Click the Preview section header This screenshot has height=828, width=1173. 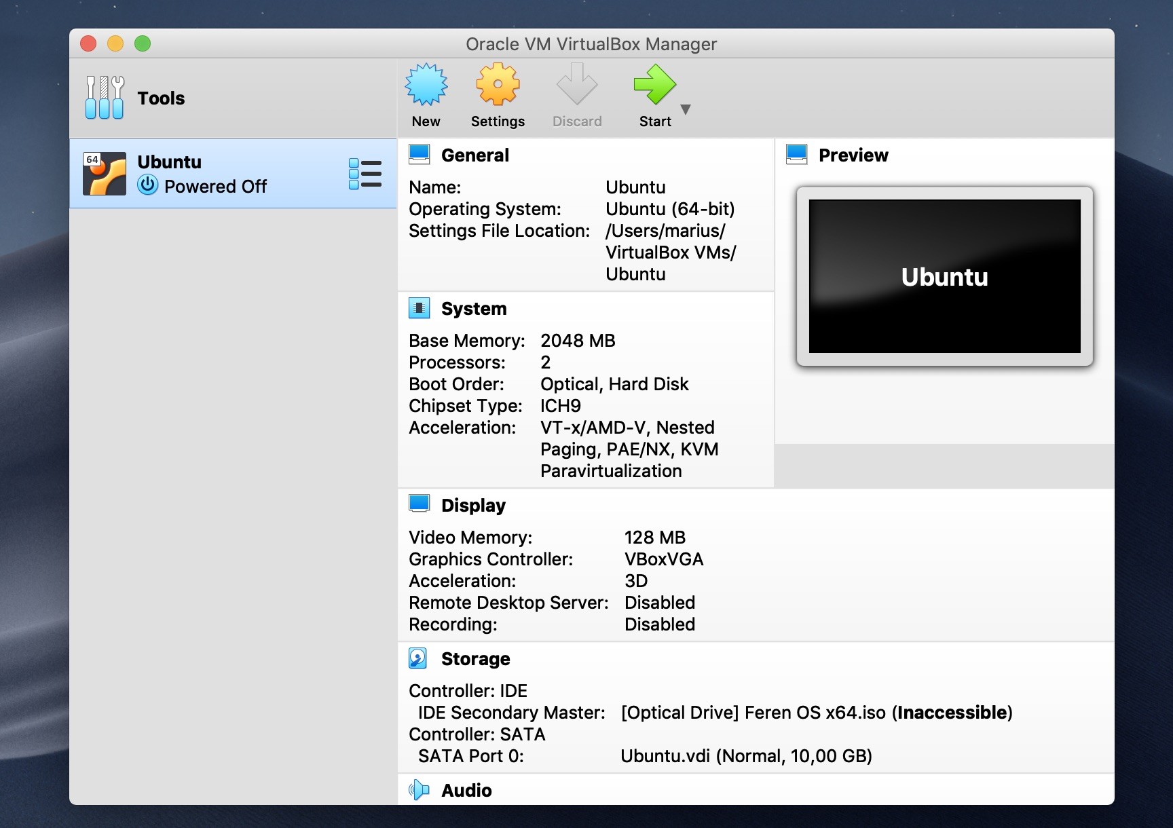(x=853, y=155)
